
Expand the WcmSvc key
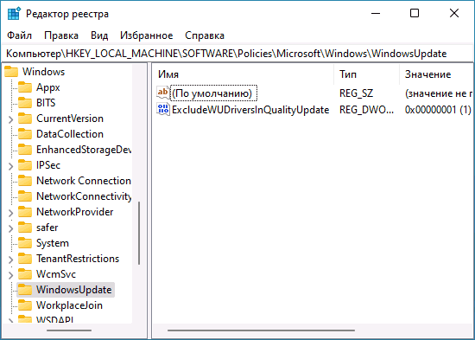pyautogui.click(x=11, y=275)
